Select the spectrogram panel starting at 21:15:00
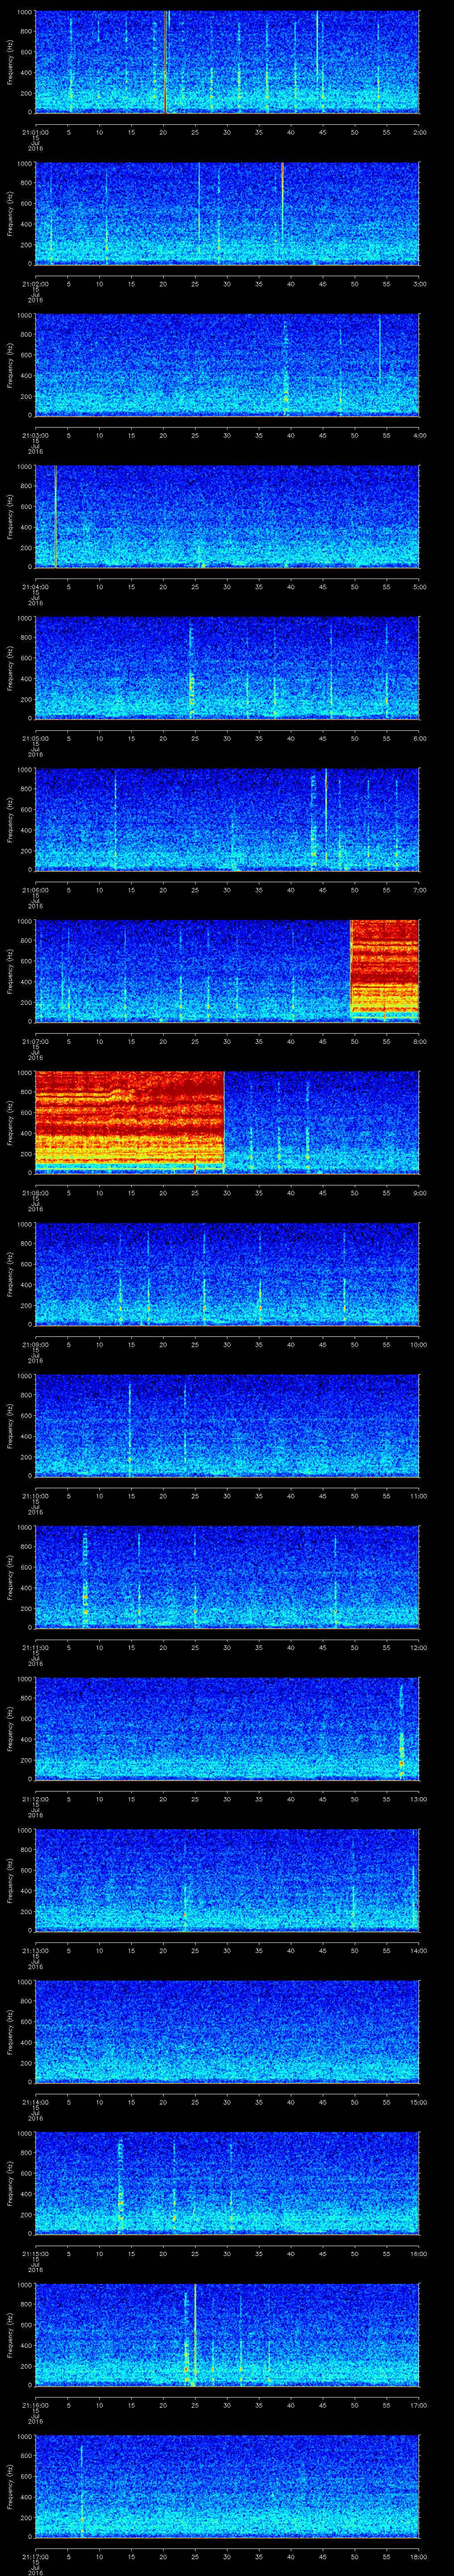 click(x=227, y=2183)
